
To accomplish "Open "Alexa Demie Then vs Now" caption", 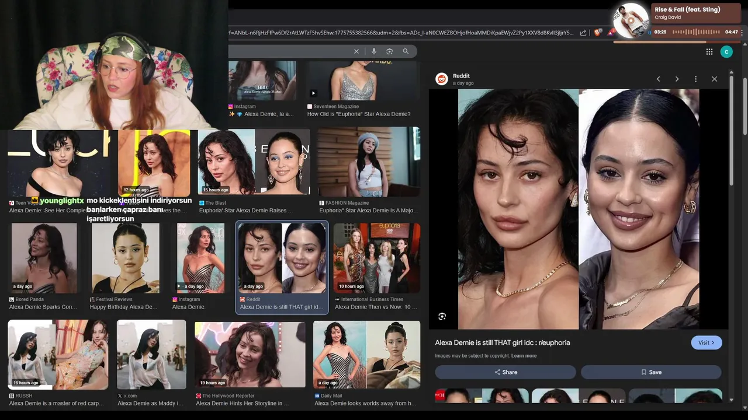I will [x=376, y=307].
